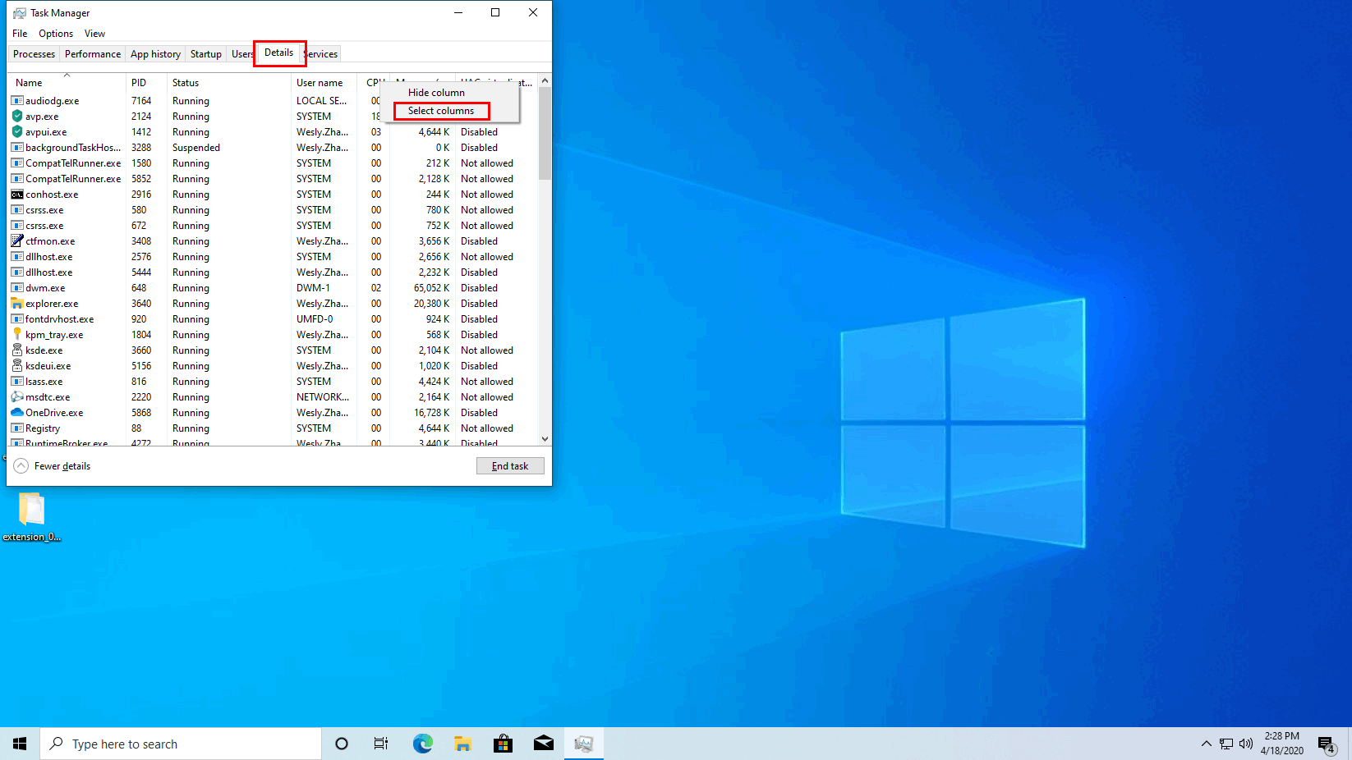This screenshot has height=760, width=1352.
Task: Select the CompatTelRunner.exe row with PID 1580
Action: [x=273, y=163]
